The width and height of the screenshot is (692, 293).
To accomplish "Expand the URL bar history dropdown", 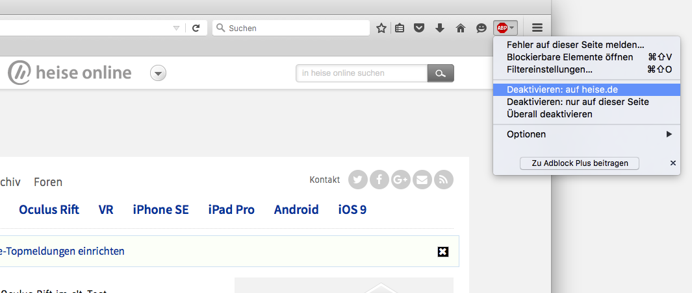I will click(x=177, y=29).
